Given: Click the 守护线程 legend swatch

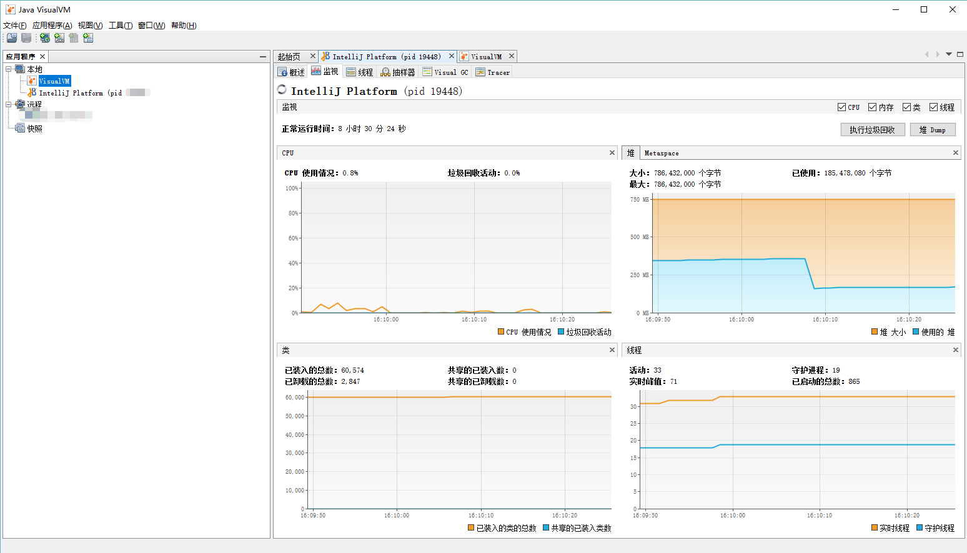Looking at the screenshot, I should (x=920, y=528).
